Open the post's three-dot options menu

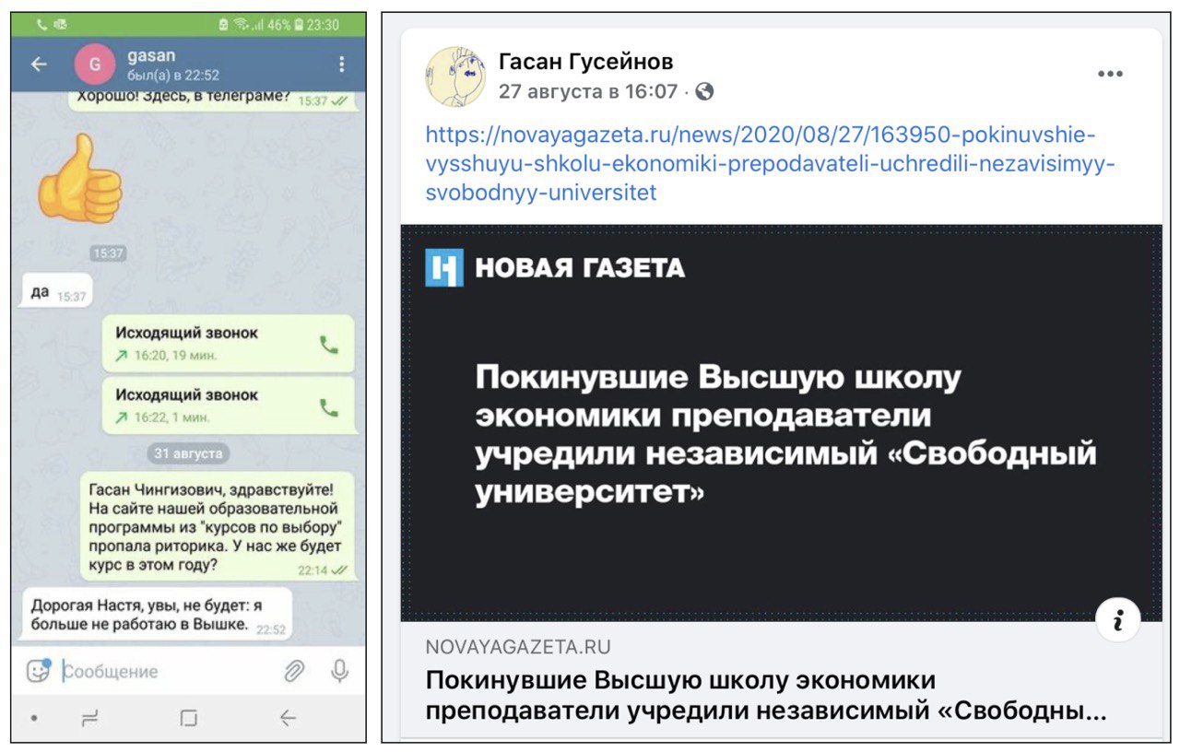(1110, 74)
